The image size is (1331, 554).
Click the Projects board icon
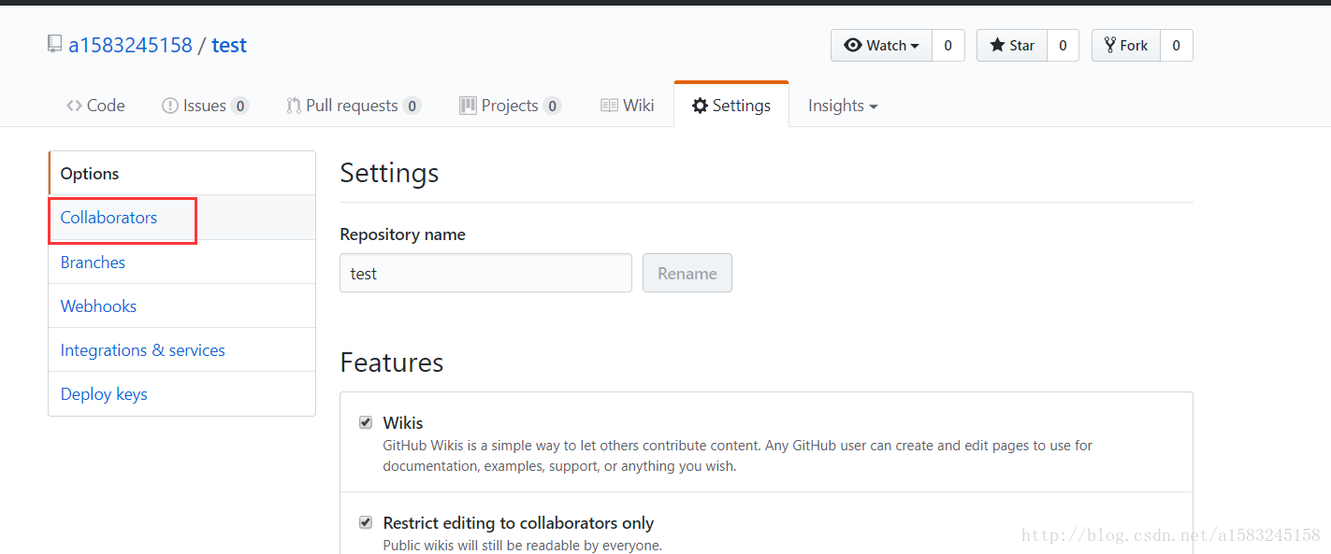point(468,106)
